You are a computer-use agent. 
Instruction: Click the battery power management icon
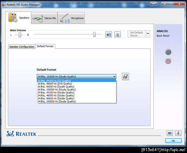[x=170, y=133]
